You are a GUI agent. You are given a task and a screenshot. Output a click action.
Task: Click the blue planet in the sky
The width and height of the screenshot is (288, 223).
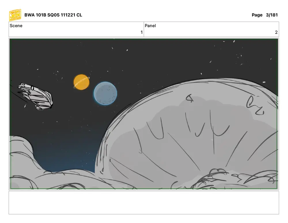pos(105,93)
